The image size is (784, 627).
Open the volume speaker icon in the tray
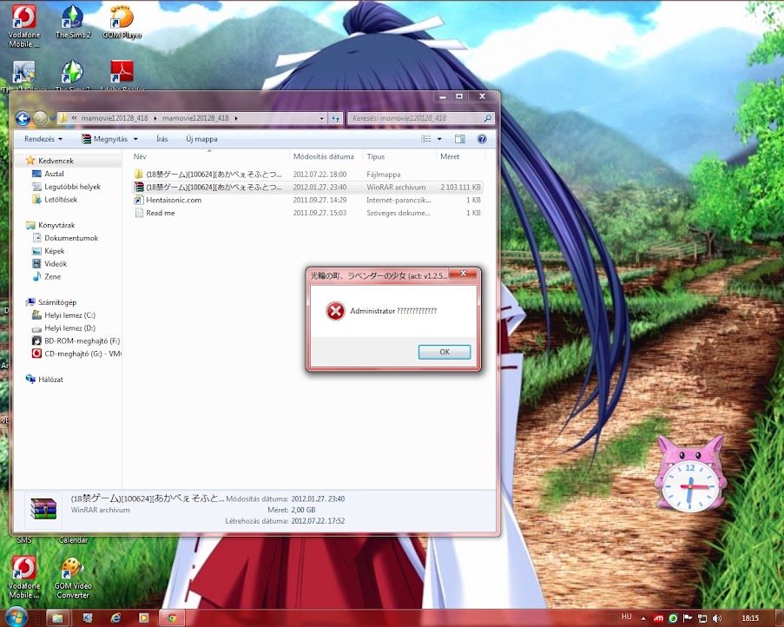pos(717,618)
